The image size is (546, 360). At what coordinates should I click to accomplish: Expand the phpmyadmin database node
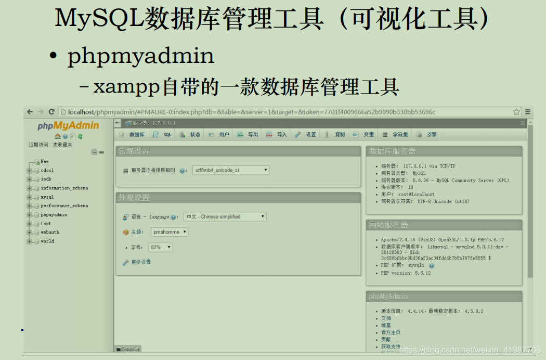[29, 215]
